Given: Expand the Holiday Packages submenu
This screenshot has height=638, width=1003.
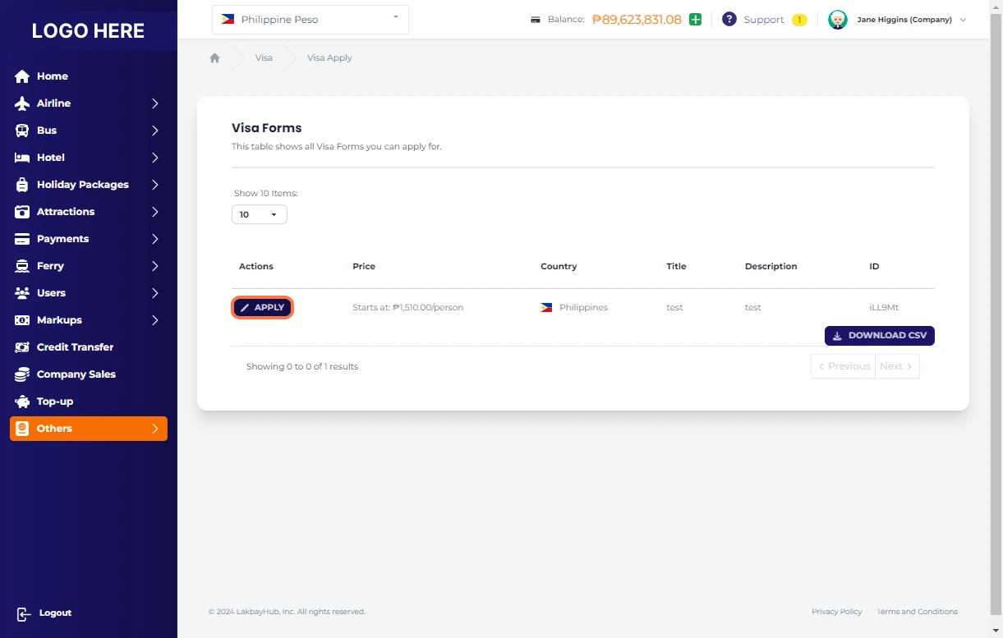Looking at the screenshot, I should coord(154,185).
